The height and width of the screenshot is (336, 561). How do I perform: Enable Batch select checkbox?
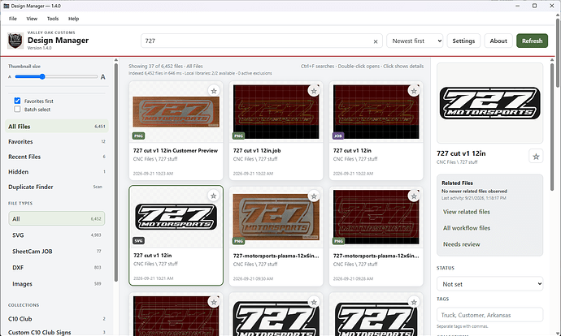click(17, 110)
